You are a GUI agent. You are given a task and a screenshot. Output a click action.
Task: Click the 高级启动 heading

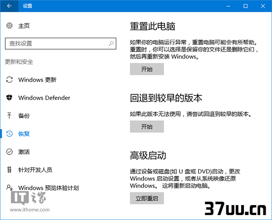(148, 155)
